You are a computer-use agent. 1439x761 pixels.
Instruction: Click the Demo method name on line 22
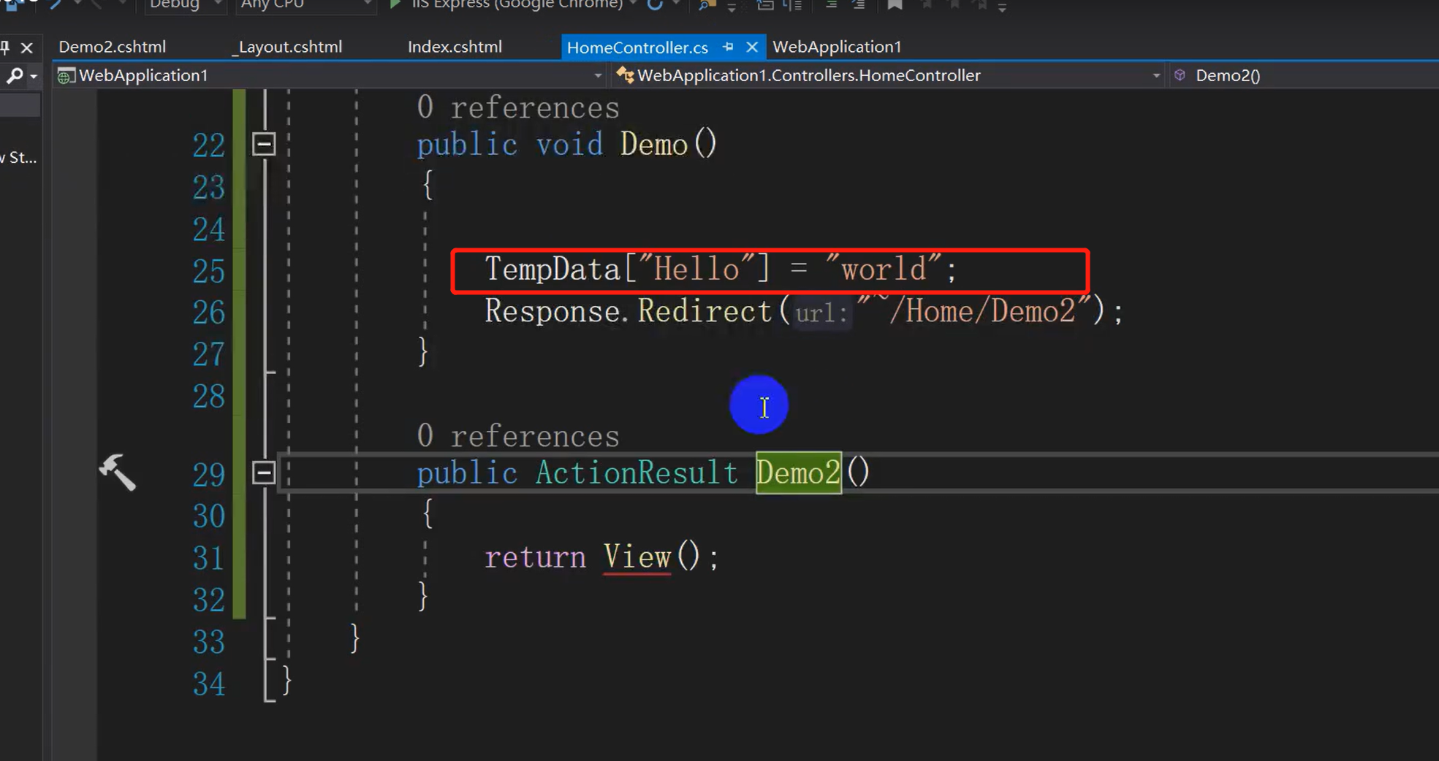654,144
